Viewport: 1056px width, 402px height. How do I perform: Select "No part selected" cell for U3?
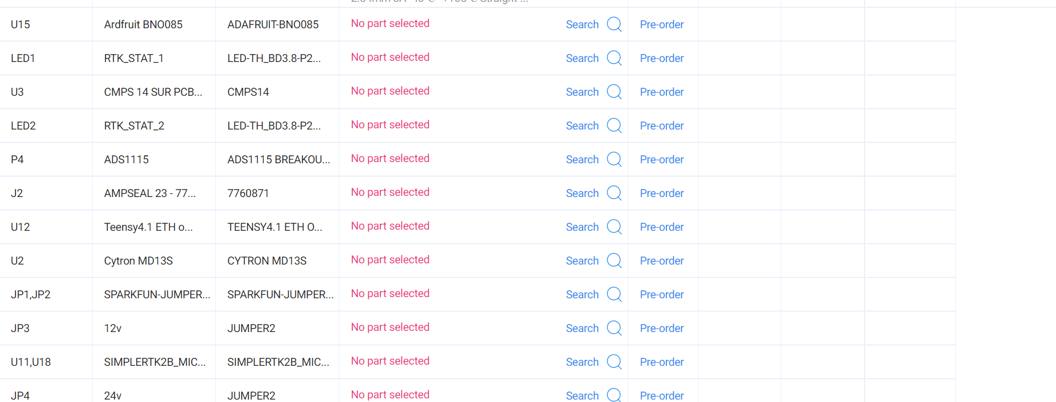[x=390, y=91]
